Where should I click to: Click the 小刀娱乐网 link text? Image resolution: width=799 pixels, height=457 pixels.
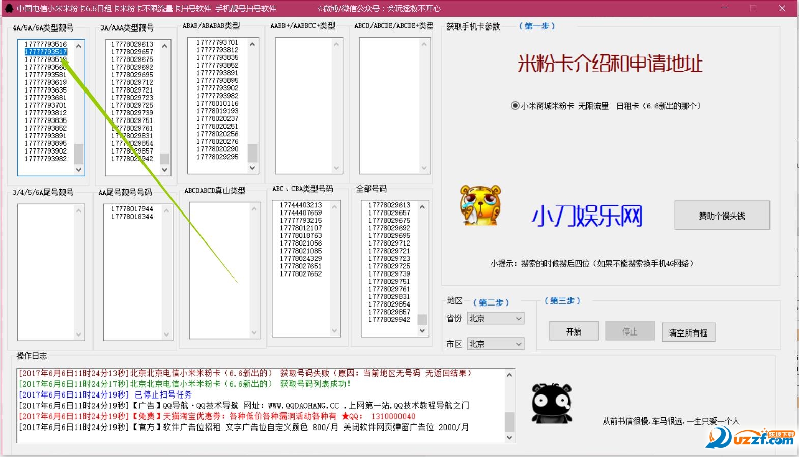coord(587,216)
